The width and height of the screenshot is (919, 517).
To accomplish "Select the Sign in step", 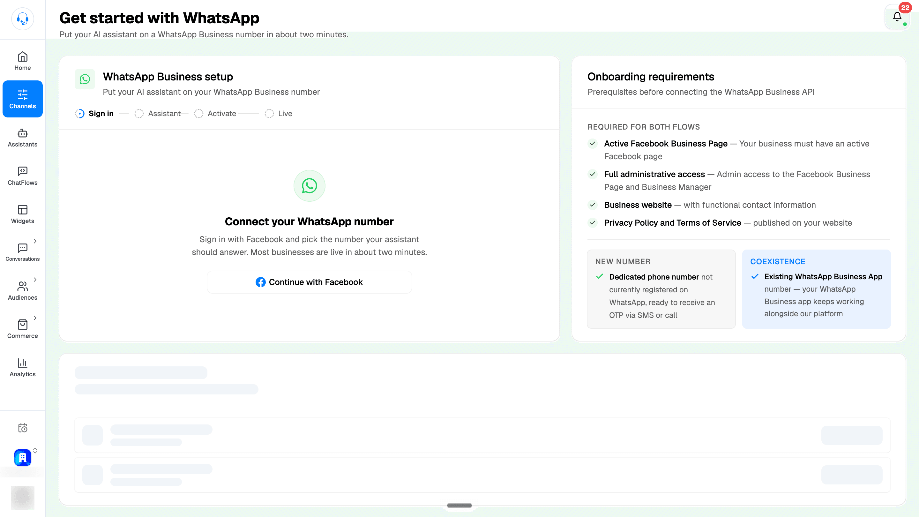I will 94,114.
